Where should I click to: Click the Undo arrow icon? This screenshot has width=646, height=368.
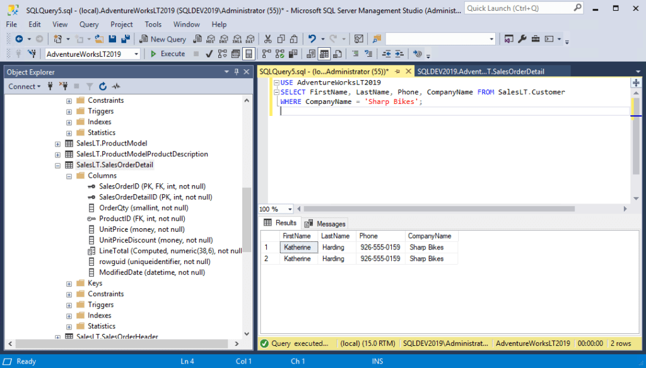pyautogui.click(x=312, y=39)
